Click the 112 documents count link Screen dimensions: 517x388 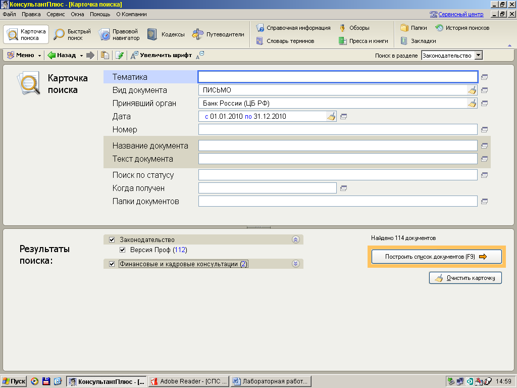pyautogui.click(x=180, y=250)
